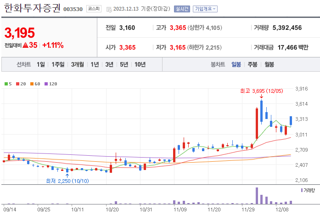The width and height of the screenshot is (320, 221).
Task: Click the purple 120-day moving average swatch
Action: click(46, 84)
